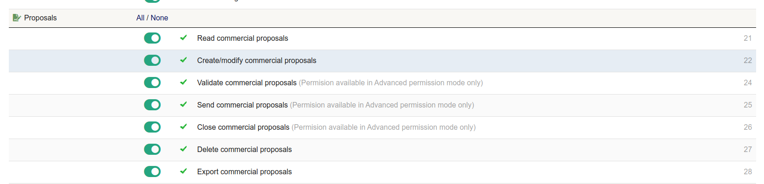Click the Proposals module label
The image size is (764, 184).
coord(40,18)
